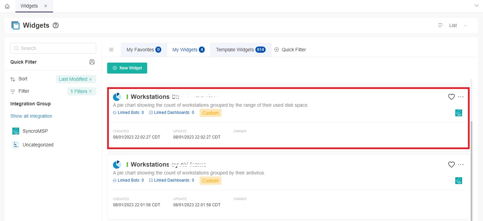Click the Uncategorized integration icon
Viewport: 483px width, 221px height.
click(15, 145)
